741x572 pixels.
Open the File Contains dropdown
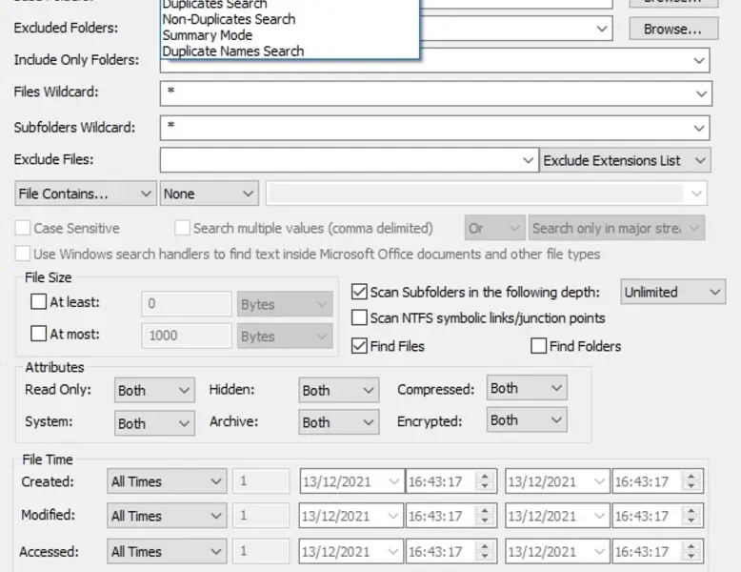[86, 194]
